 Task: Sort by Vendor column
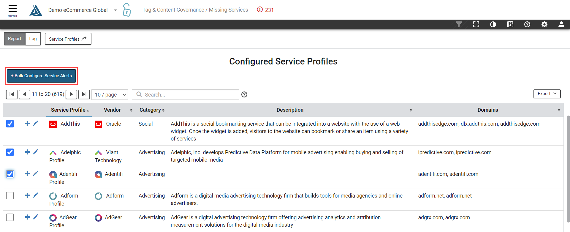click(x=118, y=110)
